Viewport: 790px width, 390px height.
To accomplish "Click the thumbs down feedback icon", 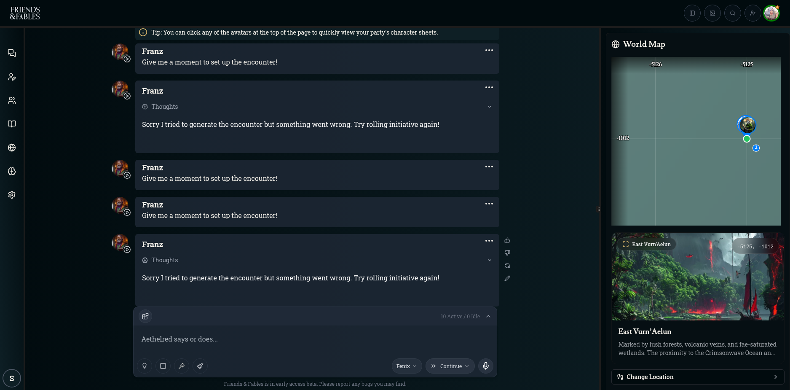I will tap(507, 253).
